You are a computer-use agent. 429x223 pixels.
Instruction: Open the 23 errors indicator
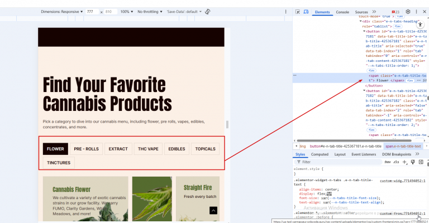(395, 12)
